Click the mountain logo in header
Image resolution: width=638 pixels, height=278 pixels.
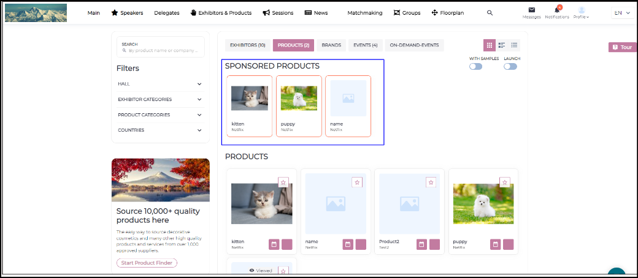36,13
